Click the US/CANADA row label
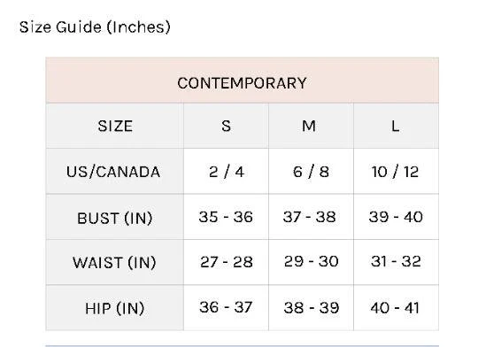Viewport: 478px width, 347px height. coord(115,171)
